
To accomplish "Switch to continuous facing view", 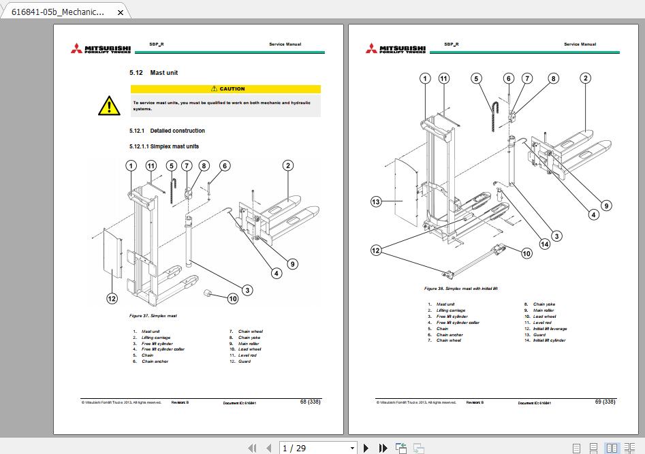I will 629,449.
